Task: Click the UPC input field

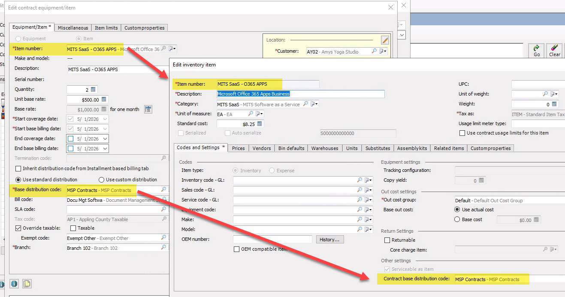Action: (538, 84)
